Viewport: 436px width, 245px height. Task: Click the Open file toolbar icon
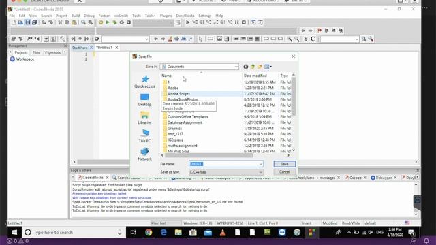tap(20, 22)
